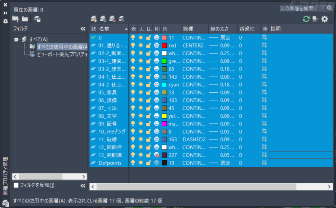The height and width of the screenshot is (208, 336).
Task: Freeze layer 06_設備 using its sun icon
Action: coord(141,100)
